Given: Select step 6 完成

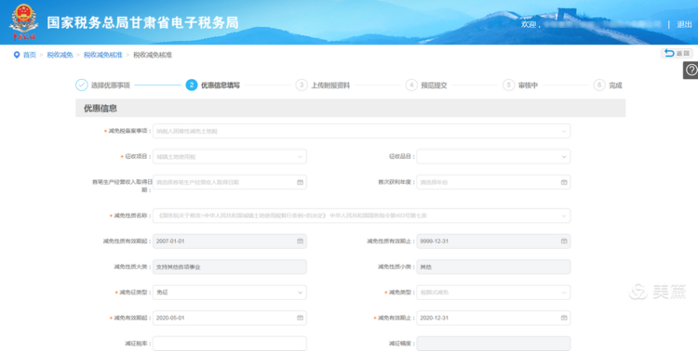Looking at the screenshot, I should click(608, 84).
